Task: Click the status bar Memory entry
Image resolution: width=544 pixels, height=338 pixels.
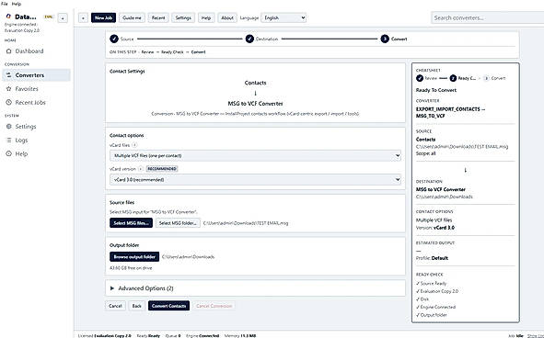Action: coord(240,336)
